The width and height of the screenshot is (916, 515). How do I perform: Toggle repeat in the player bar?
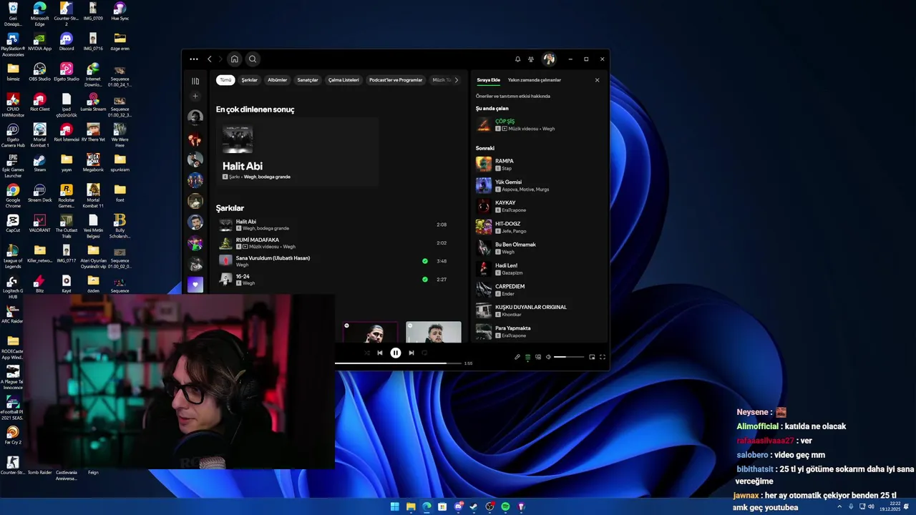click(424, 353)
